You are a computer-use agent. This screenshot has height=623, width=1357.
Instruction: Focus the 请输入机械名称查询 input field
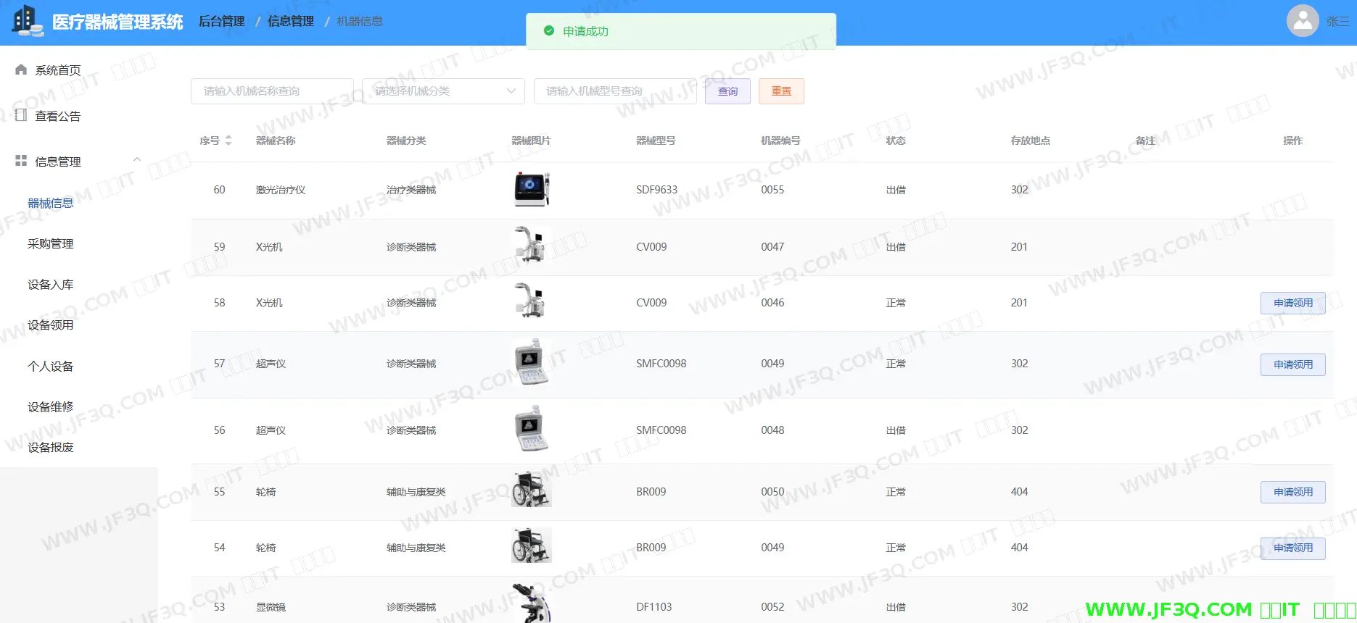click(x=272, y=91)
